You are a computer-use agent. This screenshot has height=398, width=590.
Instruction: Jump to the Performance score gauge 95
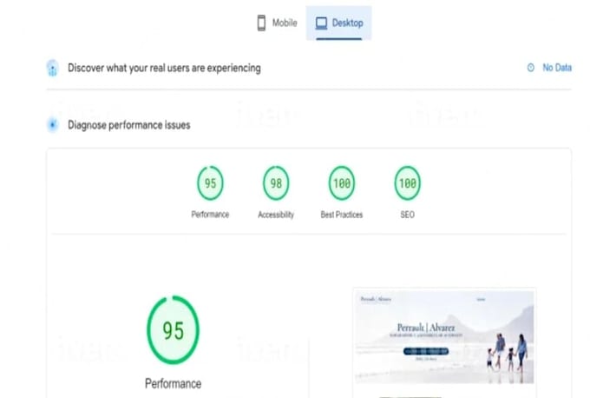[210, 183]
